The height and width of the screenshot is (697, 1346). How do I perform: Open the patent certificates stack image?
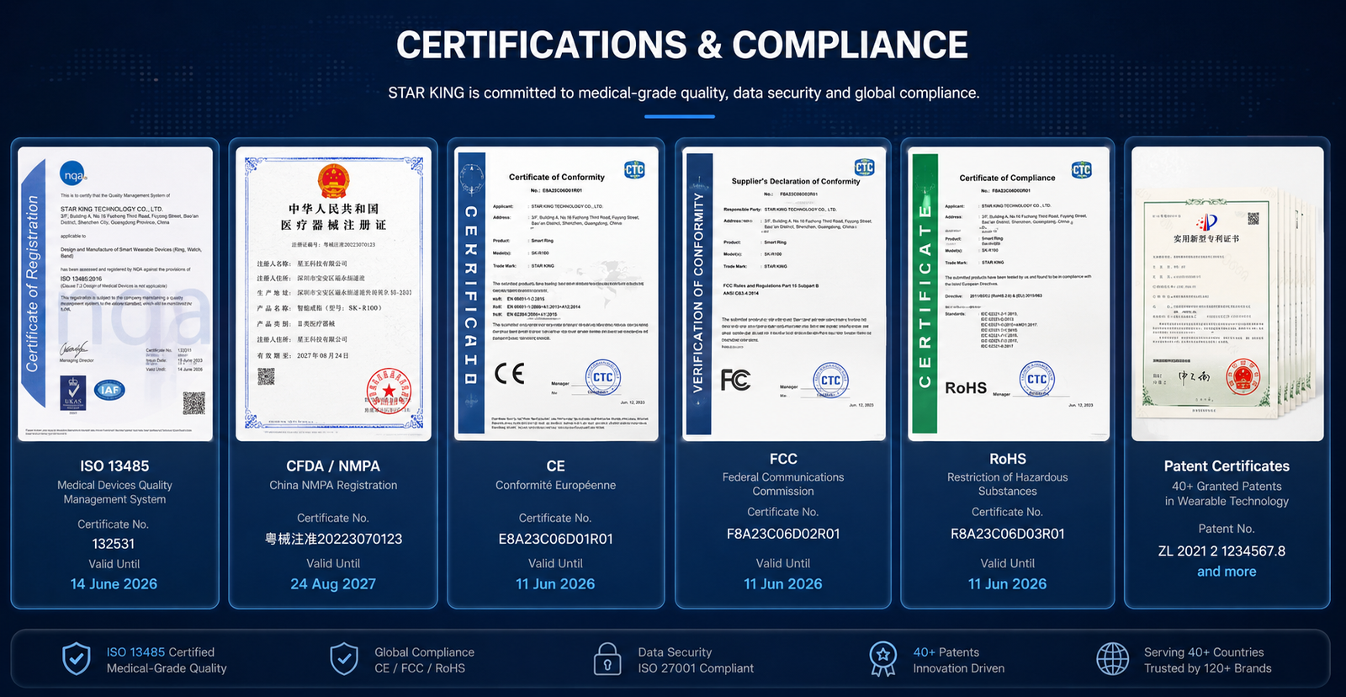(x=1227, y=294)
